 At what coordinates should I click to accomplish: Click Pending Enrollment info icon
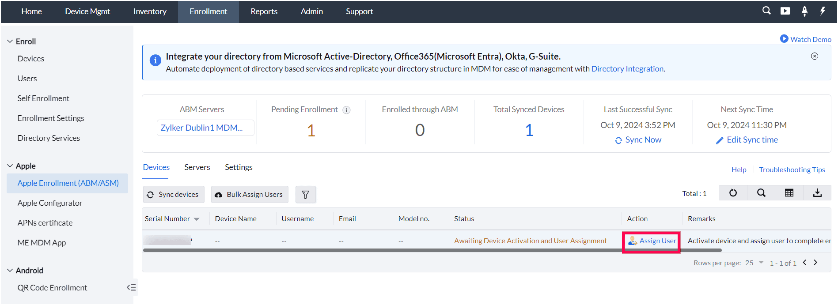click(x=347, y=110)
